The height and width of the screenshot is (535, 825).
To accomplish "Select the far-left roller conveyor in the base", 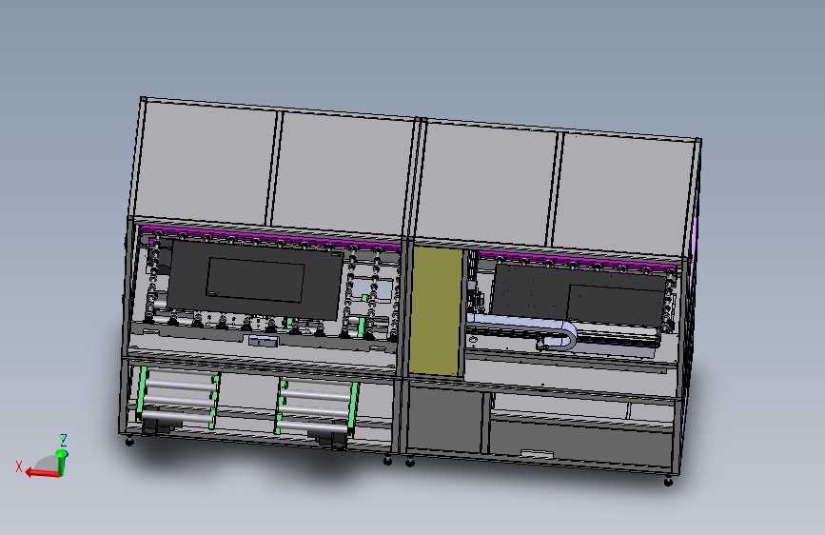I will pyautogui.click(x=178, y=400).
